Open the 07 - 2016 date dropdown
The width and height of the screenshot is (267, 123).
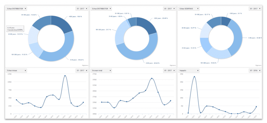tap(255, 70)
